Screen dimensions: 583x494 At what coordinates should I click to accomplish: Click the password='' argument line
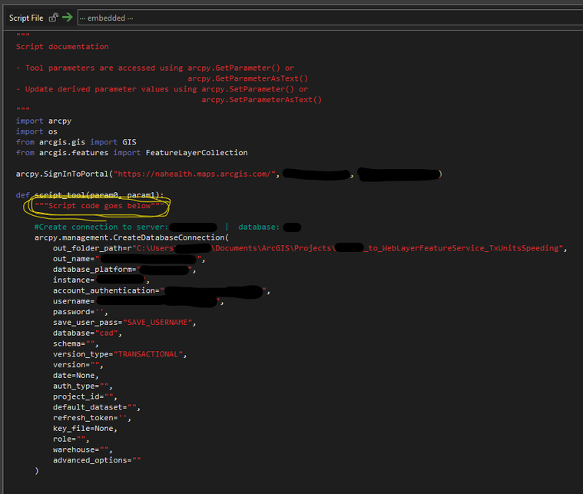(81, 312)
